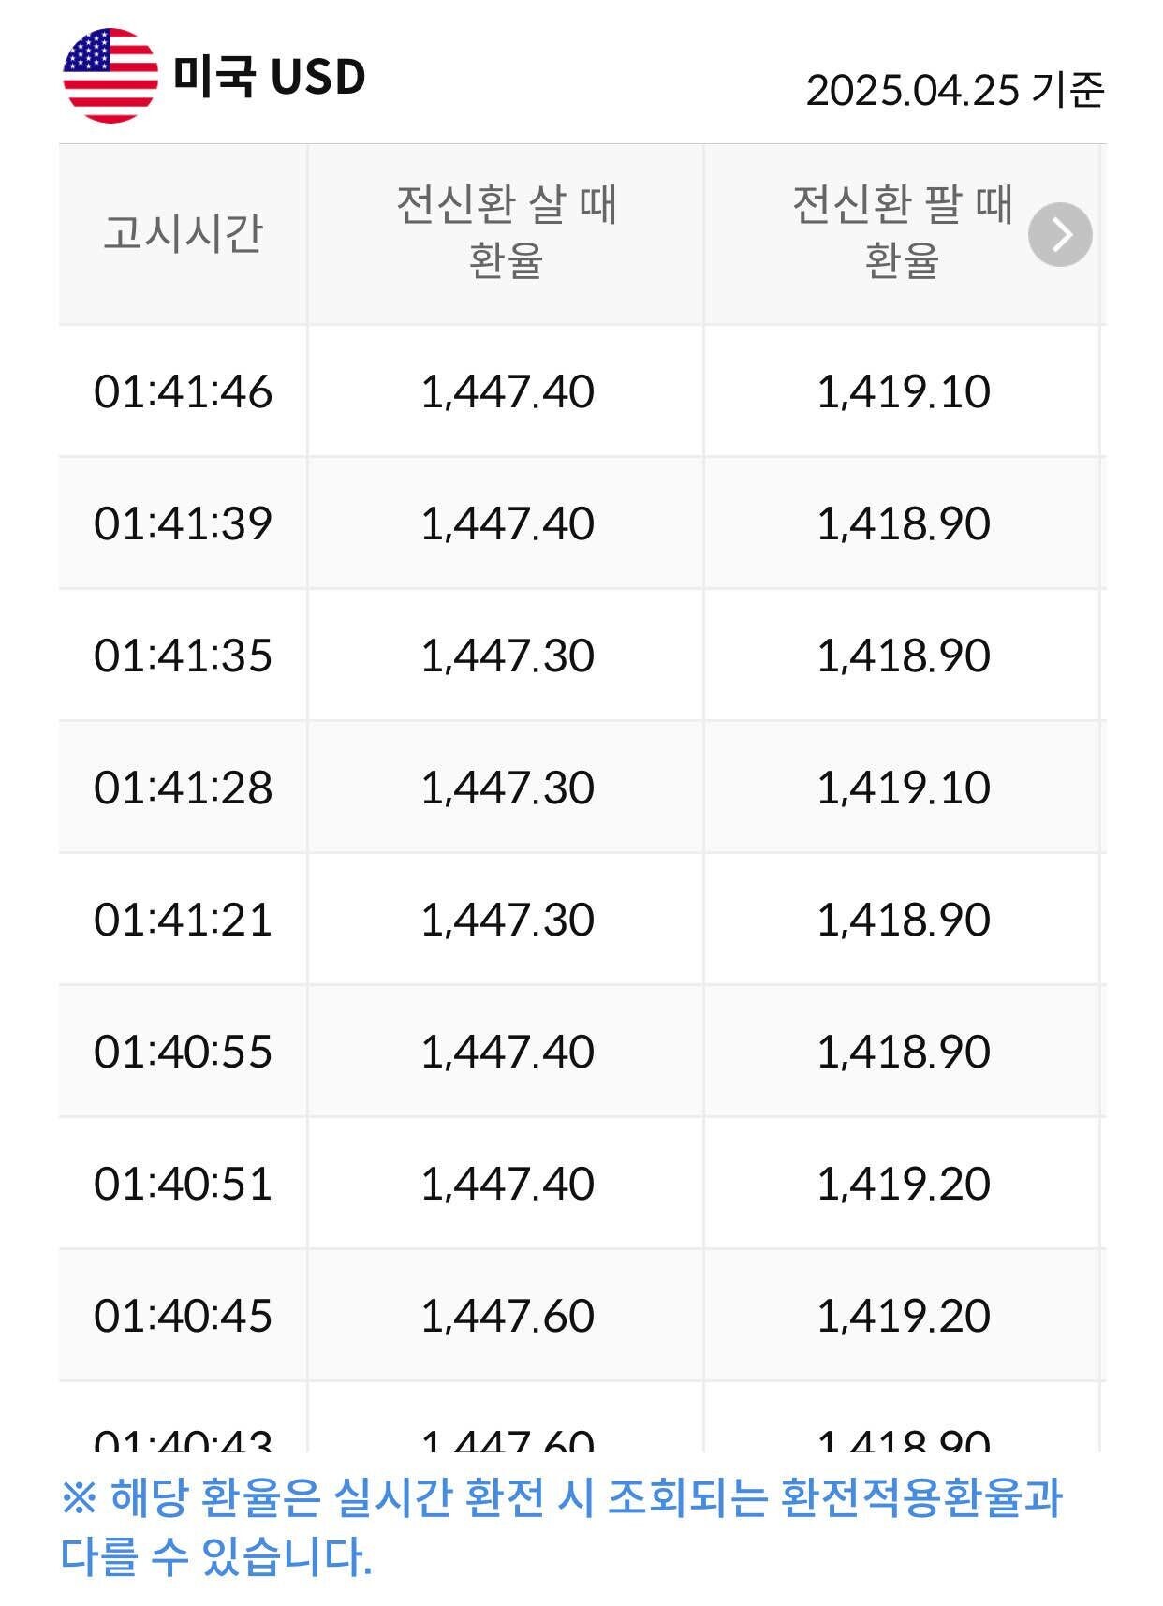Click the 1,419.20 sell rate at 01:40:51
The image size is (1163, 1606).
[903, 1184]
